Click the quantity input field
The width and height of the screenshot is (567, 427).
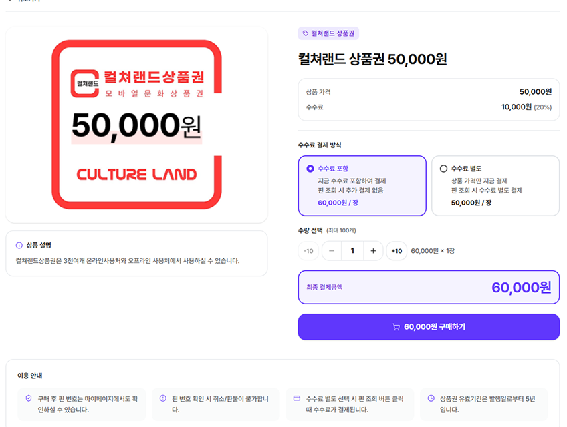coord(352,251)
